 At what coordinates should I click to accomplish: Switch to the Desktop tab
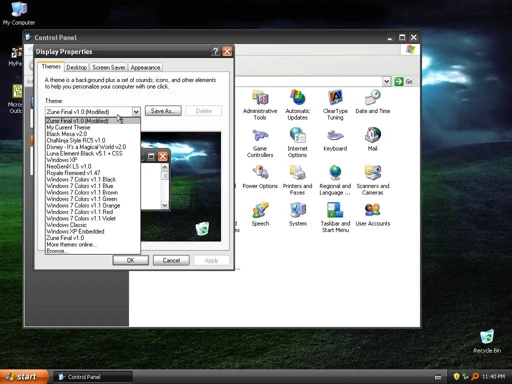(76, 67)
